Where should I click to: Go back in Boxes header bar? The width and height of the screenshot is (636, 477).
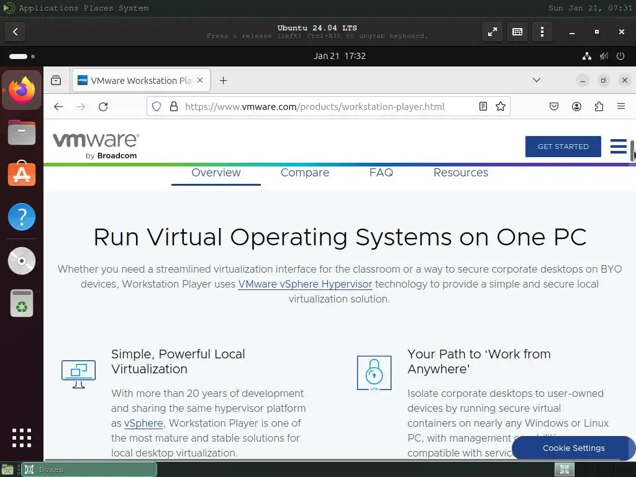[15, 32]
